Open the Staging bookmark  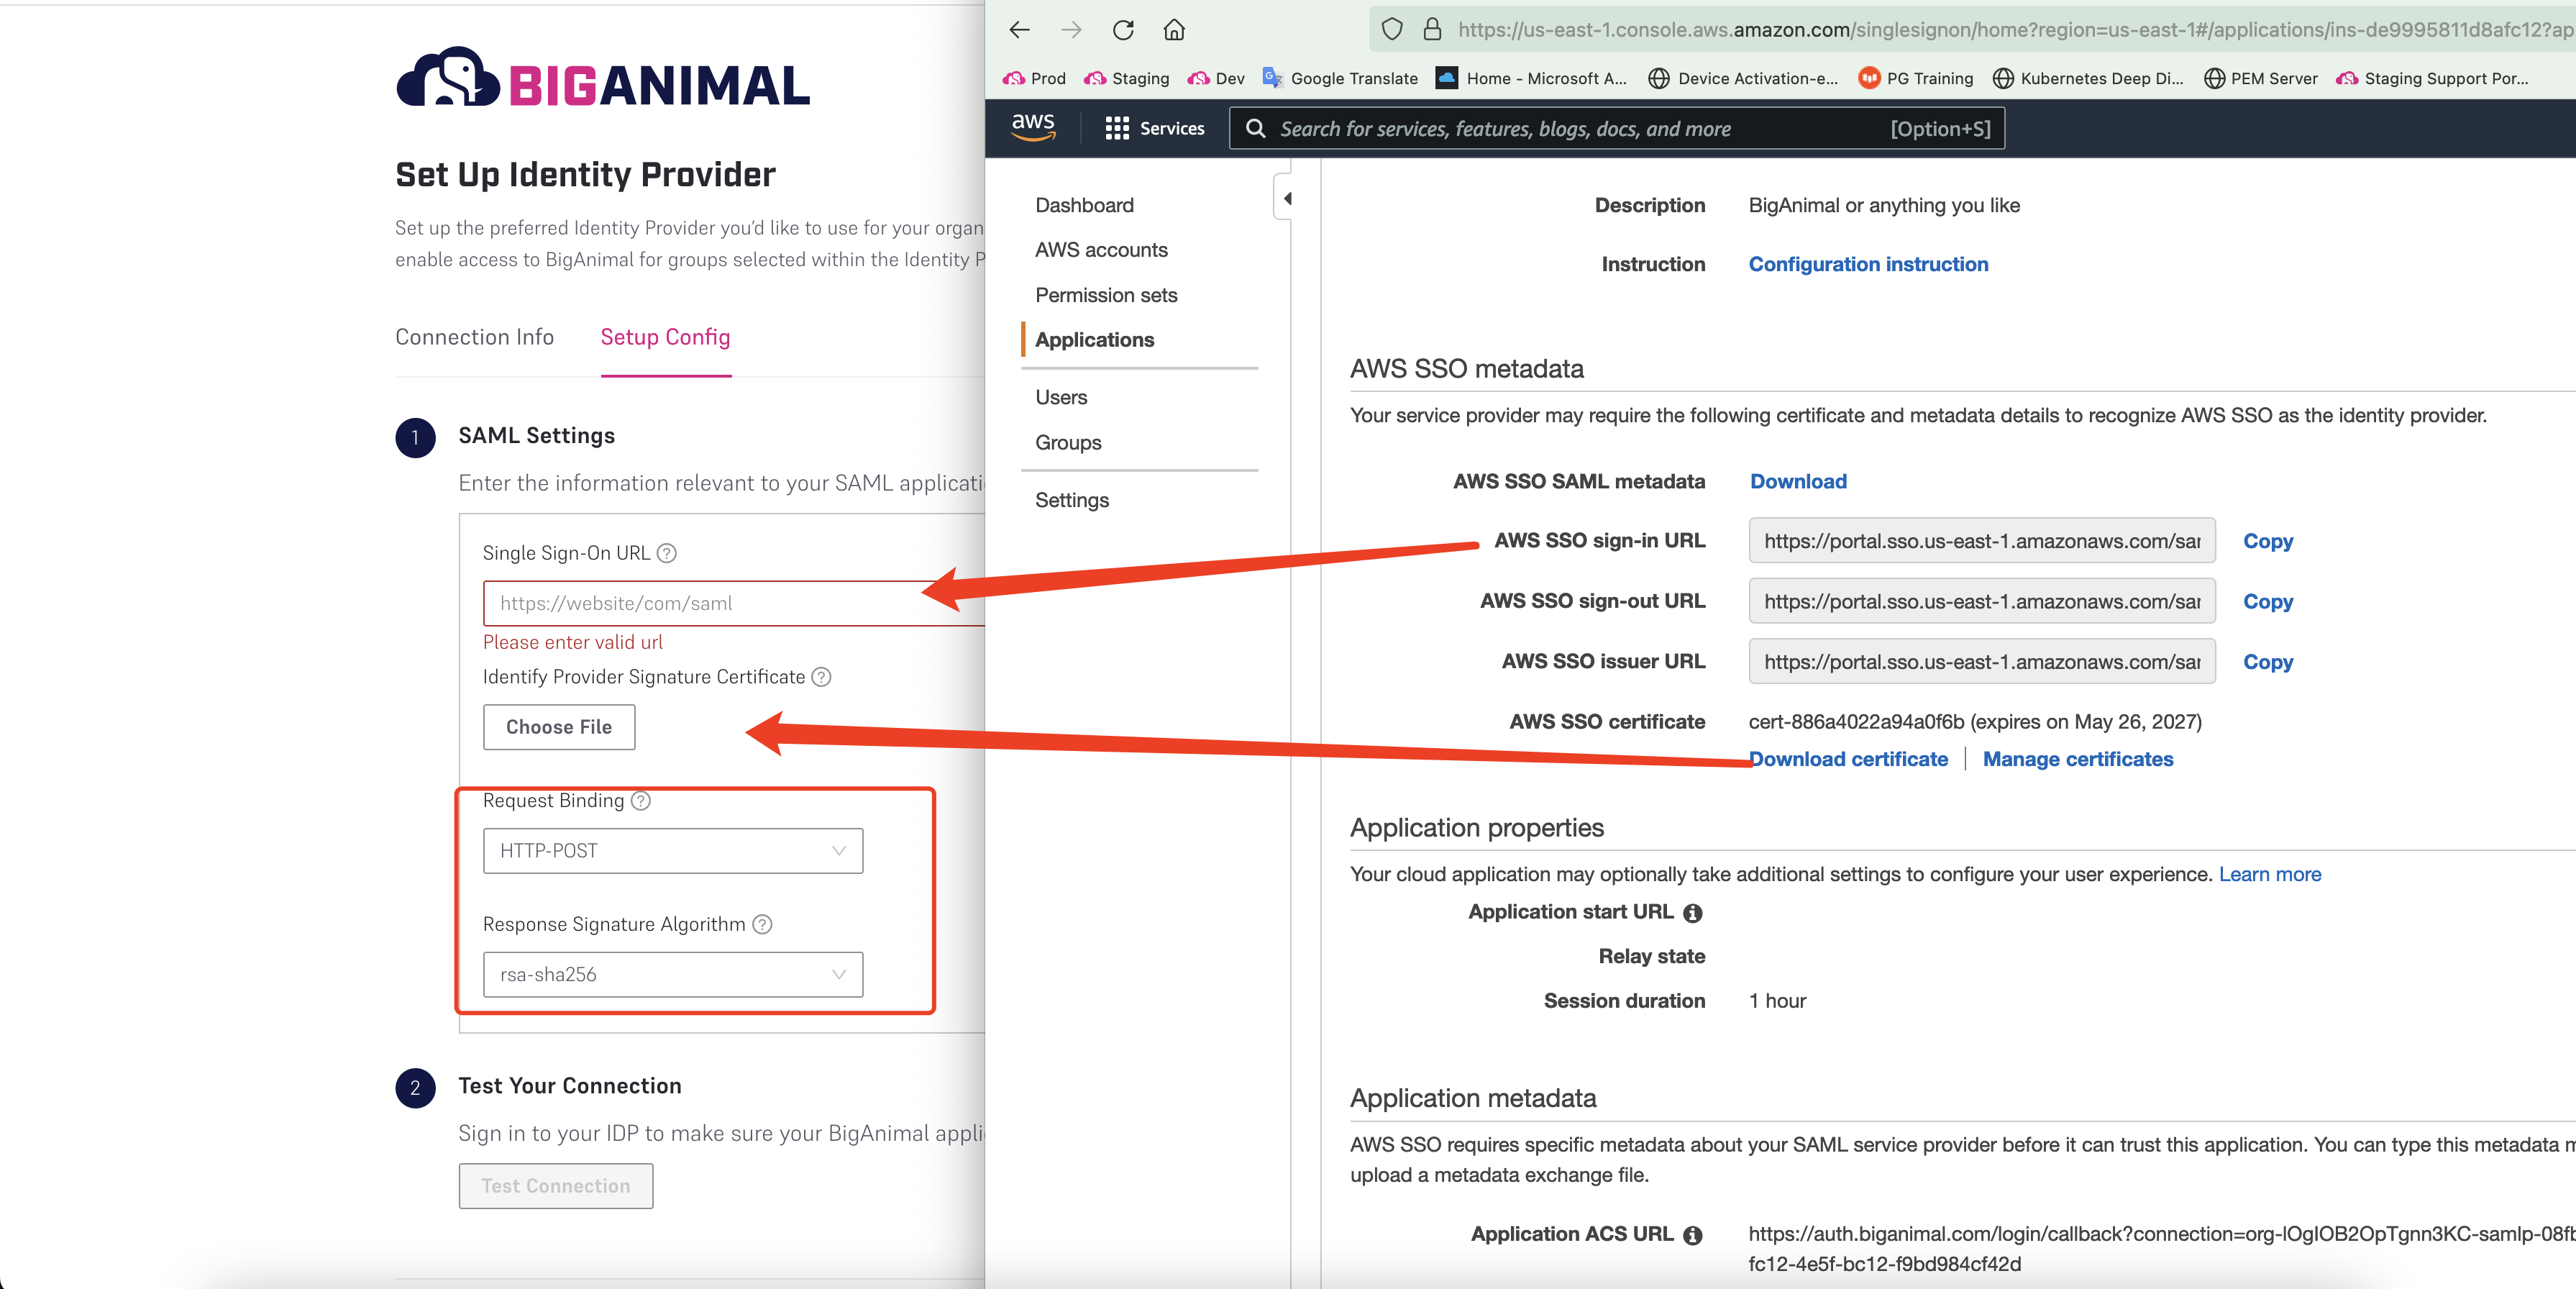point(1126,78)
